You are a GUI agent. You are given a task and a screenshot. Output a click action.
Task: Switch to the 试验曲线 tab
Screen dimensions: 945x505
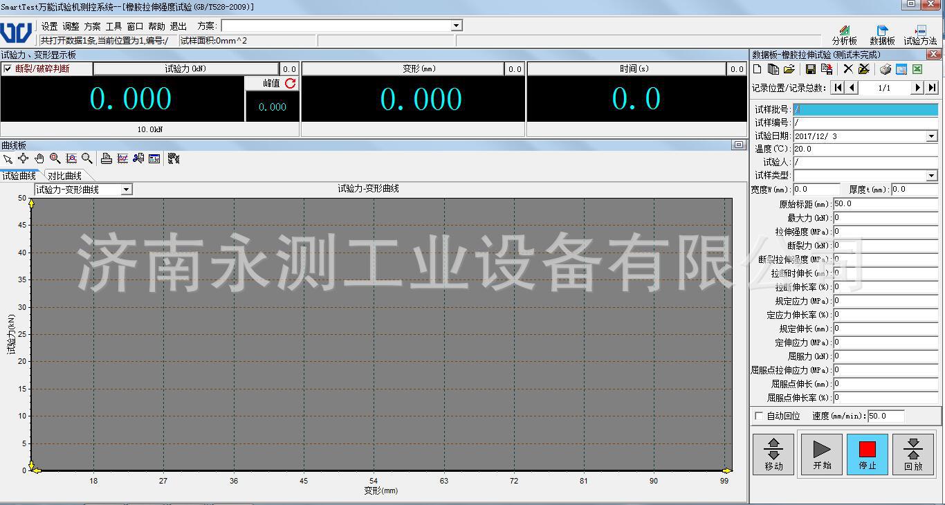click(x=19, y=176)
